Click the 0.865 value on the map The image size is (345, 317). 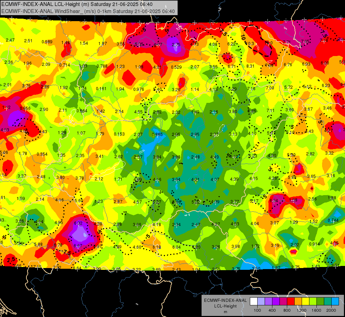coord(157,135)
